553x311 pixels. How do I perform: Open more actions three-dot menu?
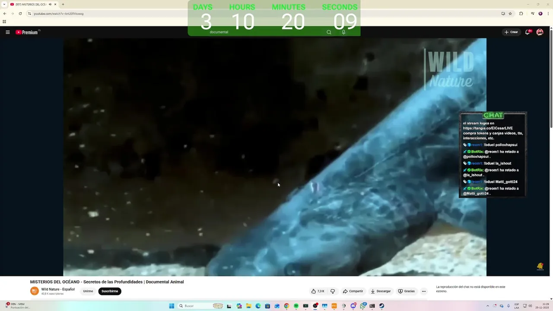point(424,291)
